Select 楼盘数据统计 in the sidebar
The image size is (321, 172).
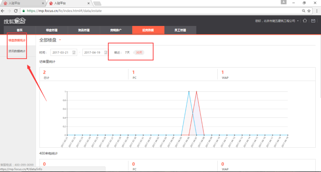coord(17,40)
